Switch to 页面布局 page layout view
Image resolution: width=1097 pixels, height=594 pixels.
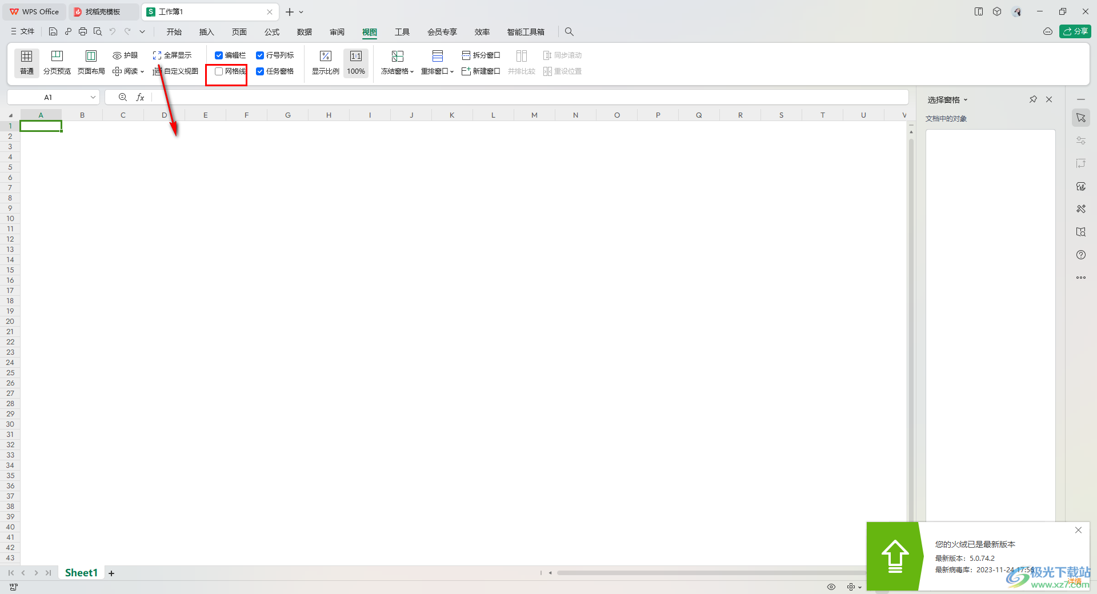(x=91, y=62)
